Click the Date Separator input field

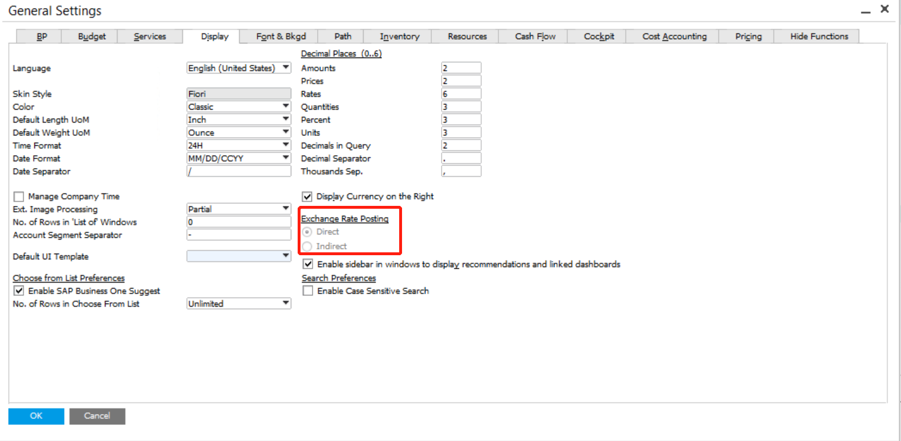[239, 171]
